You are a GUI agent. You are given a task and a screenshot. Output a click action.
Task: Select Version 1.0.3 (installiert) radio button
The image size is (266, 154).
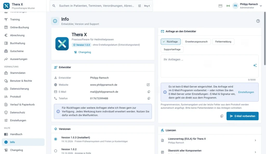pos(56,139)
